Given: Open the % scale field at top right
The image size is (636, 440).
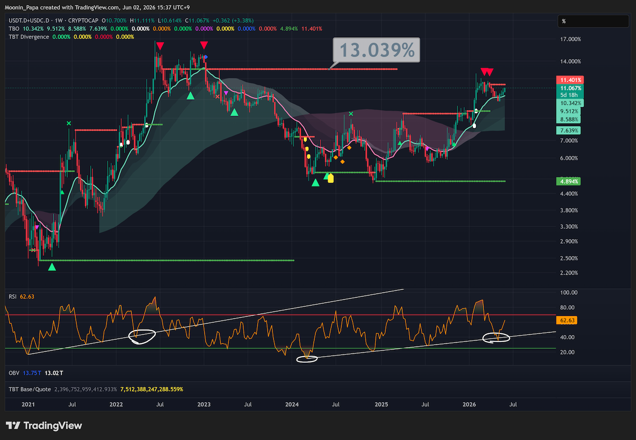Looking at the screenshot, I should (594, 21).
